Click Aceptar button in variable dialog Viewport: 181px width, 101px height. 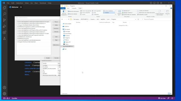tap(48, 58)
